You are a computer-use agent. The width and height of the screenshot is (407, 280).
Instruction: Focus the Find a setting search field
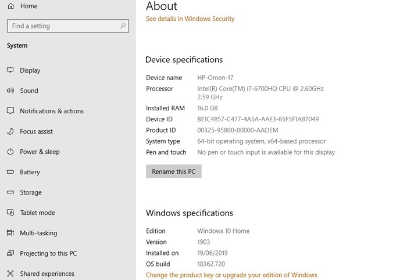point(68,26)
